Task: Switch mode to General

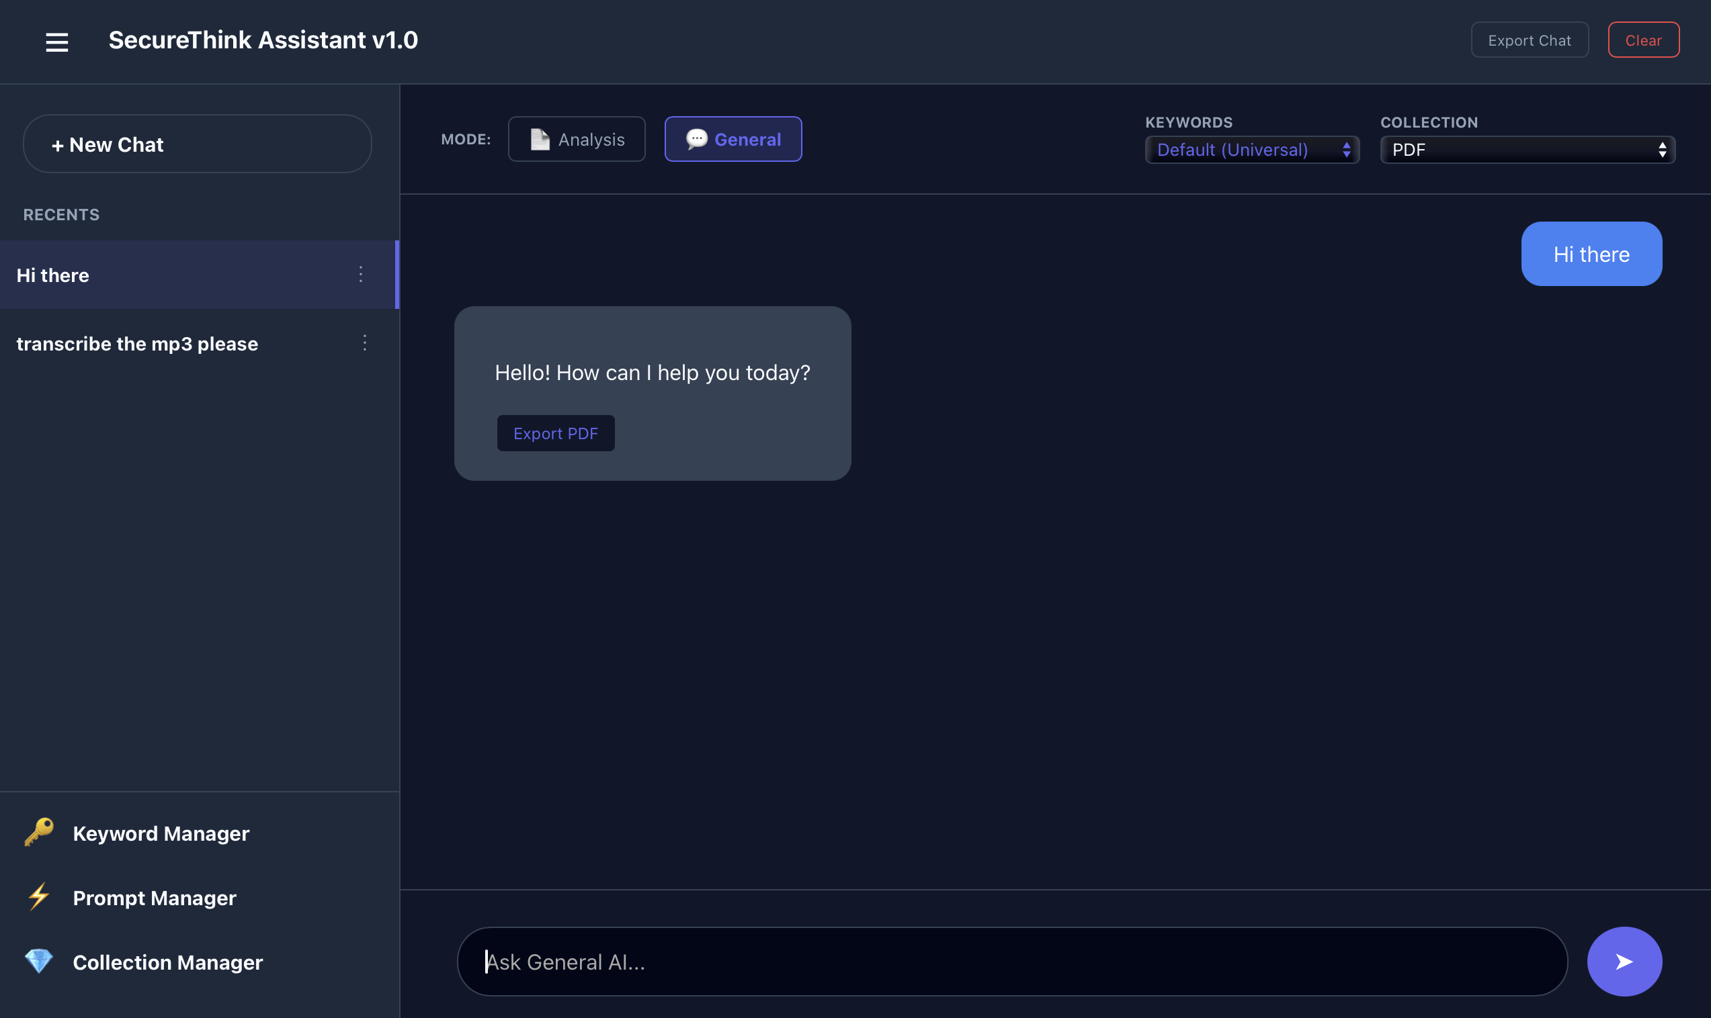Action: pos(733,139)
